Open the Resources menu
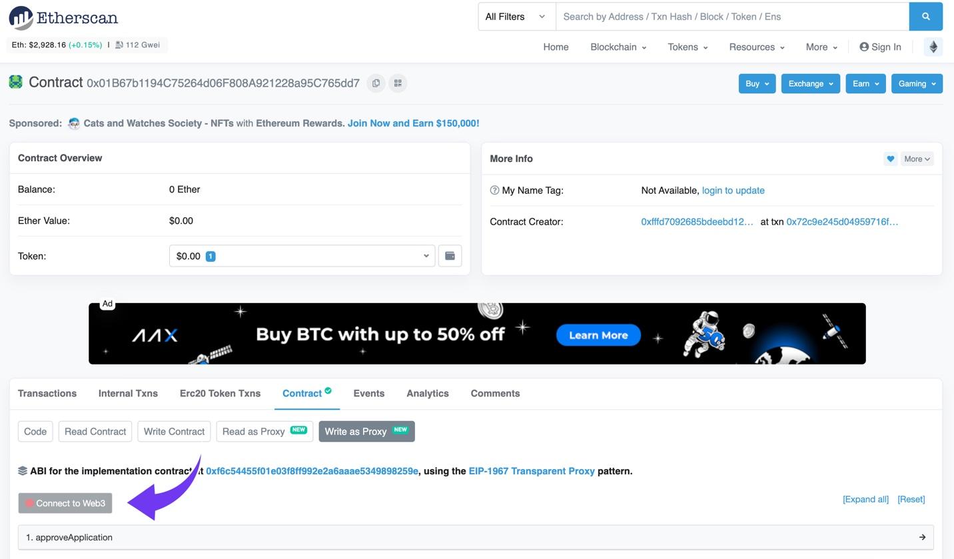 (x=757, y=47)
